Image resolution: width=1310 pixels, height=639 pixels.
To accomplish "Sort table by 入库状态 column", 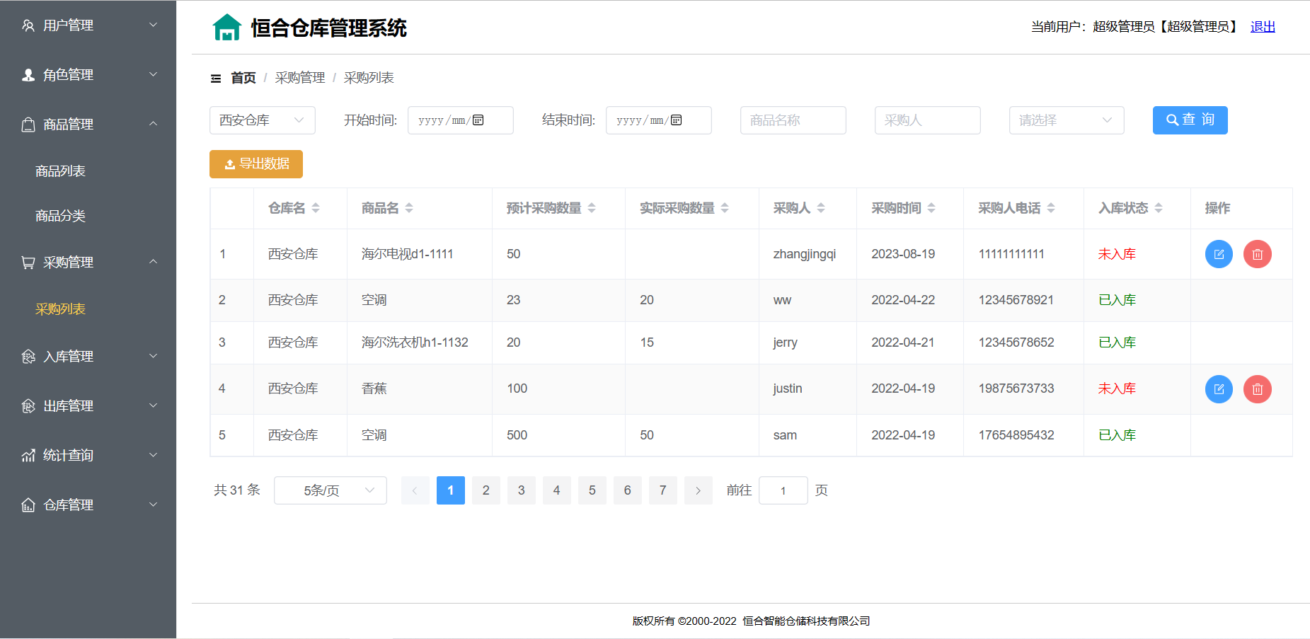I will point(1159,208).
